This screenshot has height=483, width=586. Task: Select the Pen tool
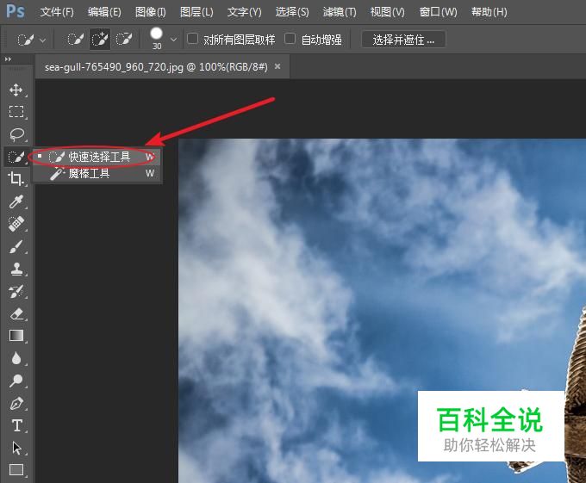(x=16, y=403)
